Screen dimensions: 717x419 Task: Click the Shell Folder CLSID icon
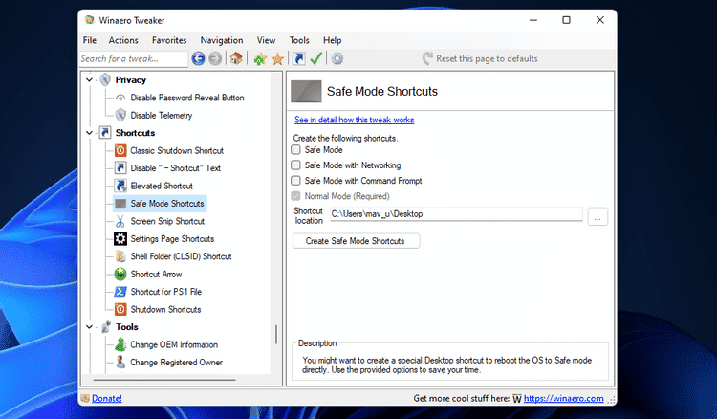pyautogui.click(x=120, y=256)
